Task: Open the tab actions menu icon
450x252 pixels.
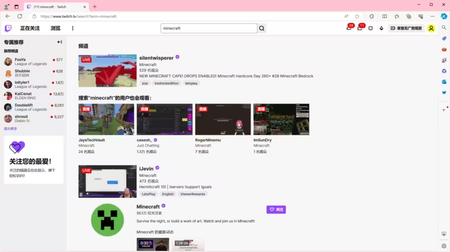Action: click(x=16, y=6)
